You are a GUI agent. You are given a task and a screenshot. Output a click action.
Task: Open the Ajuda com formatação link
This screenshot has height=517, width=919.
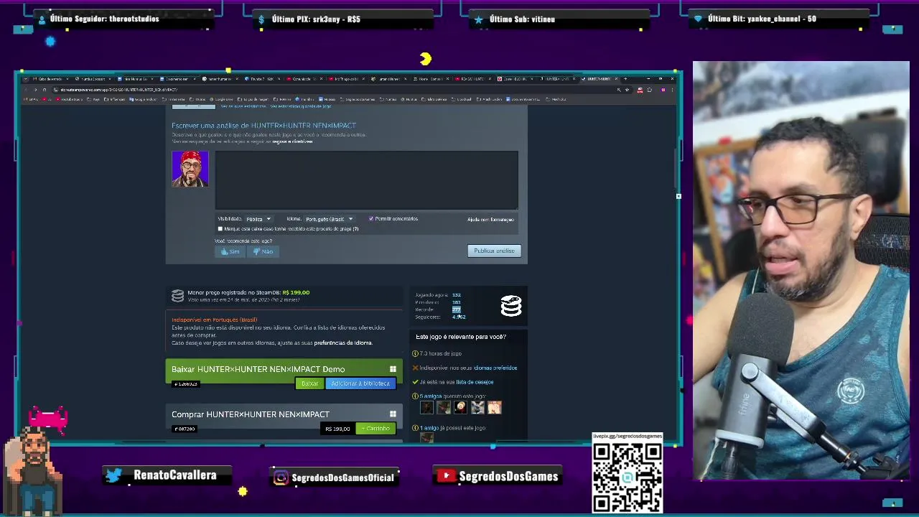490,219
